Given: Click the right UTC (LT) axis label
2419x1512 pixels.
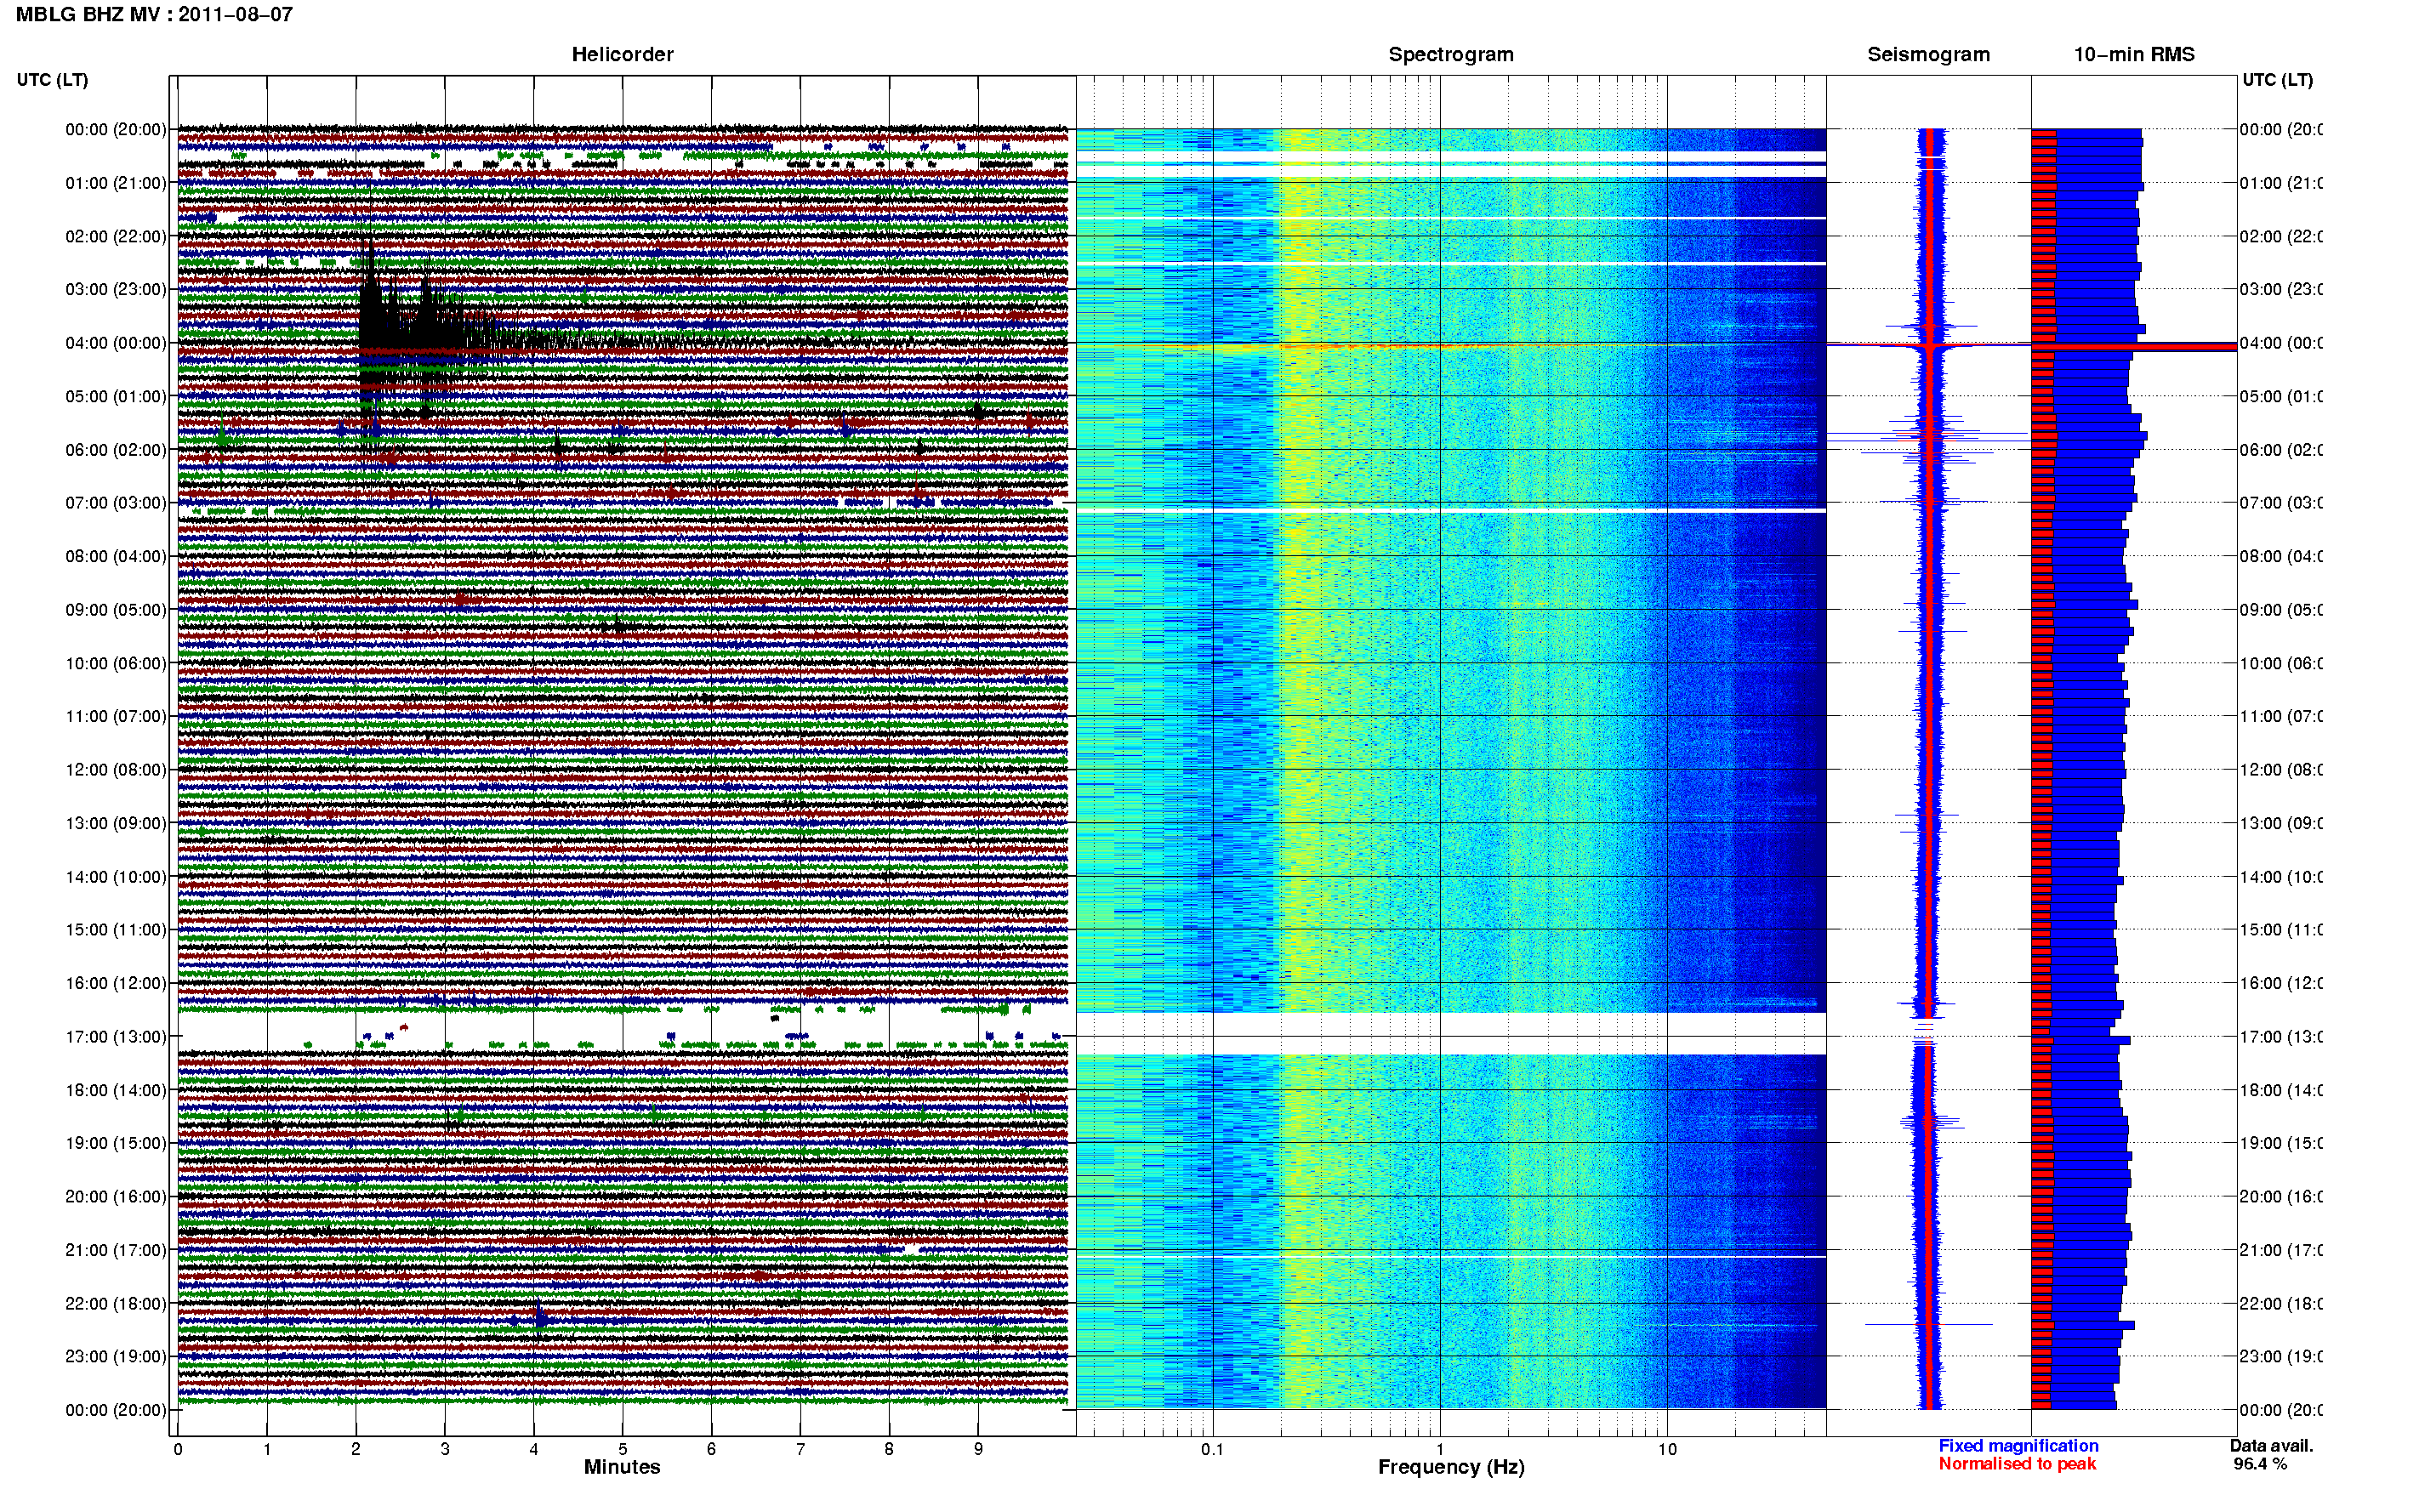Looking at the screenshot, I should click(x=2277, y=80).
